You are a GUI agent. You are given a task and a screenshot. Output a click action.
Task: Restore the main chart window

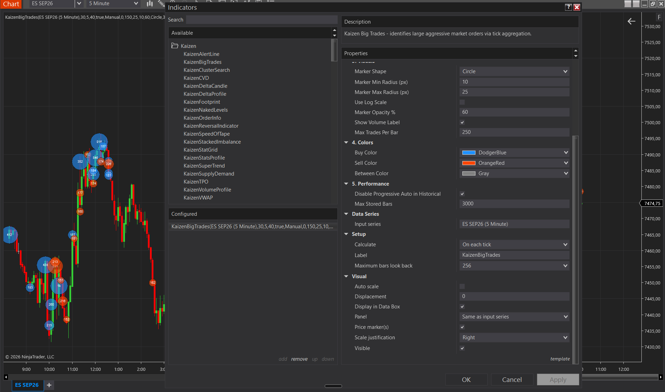pyautogui.click(x=653, y=4)
